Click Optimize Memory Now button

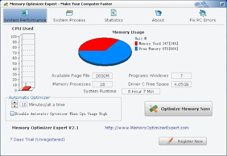pyautogui.click(x=178, y=109)
